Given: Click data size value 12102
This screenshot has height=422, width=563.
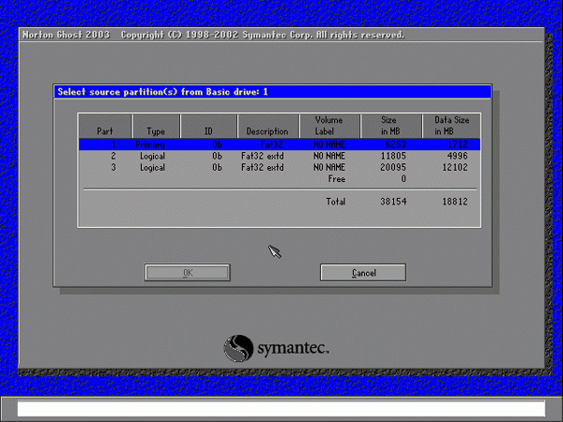Looking at the screenshot, I should [455, 168].
